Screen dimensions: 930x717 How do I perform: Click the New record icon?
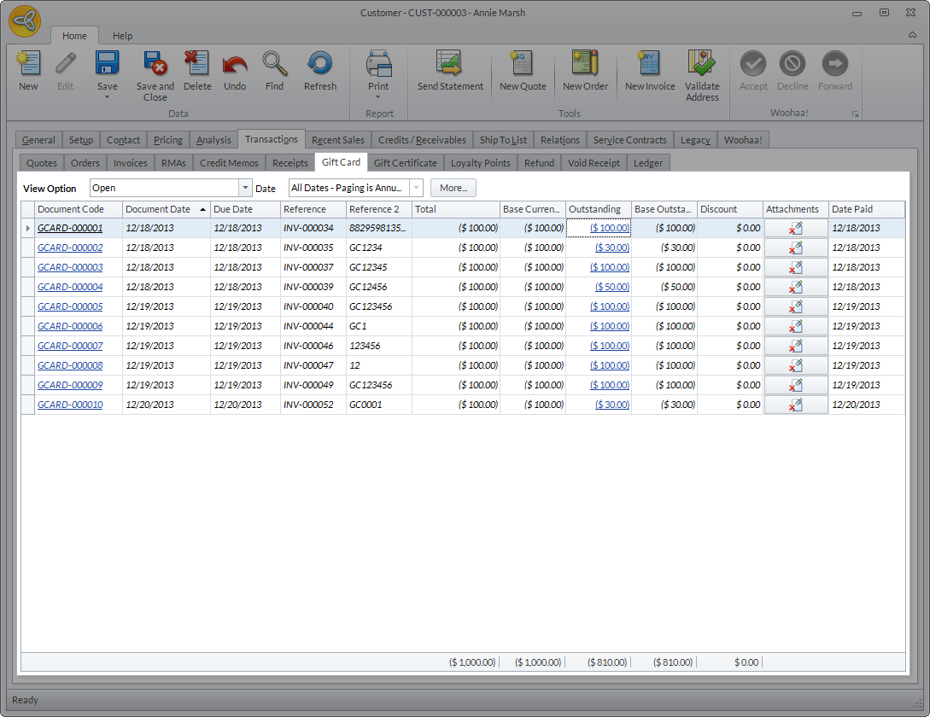(28, 66)
